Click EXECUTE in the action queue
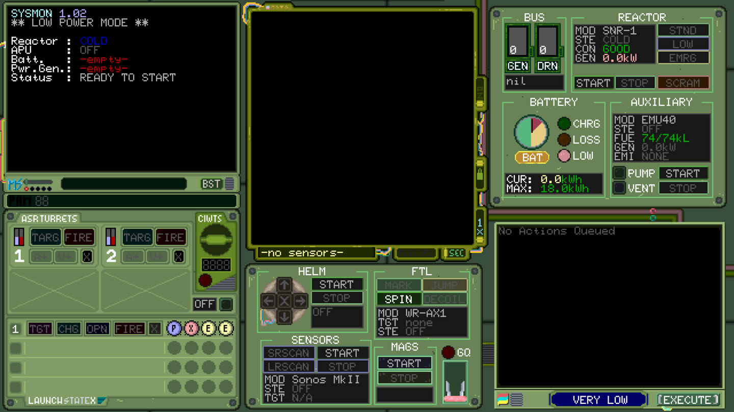Viewport: 734px width, 412px height. pos(688,400)
